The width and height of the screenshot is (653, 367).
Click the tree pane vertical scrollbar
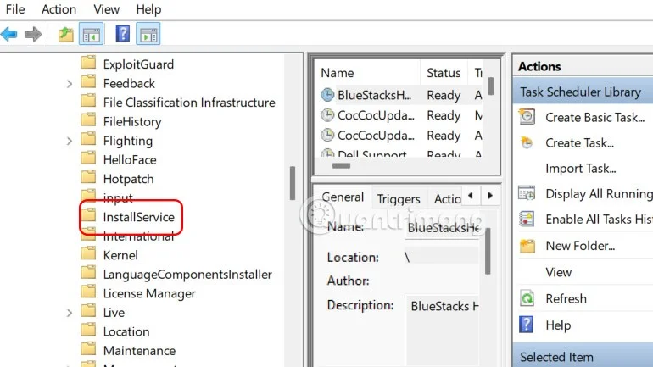[x=293, y=182]
